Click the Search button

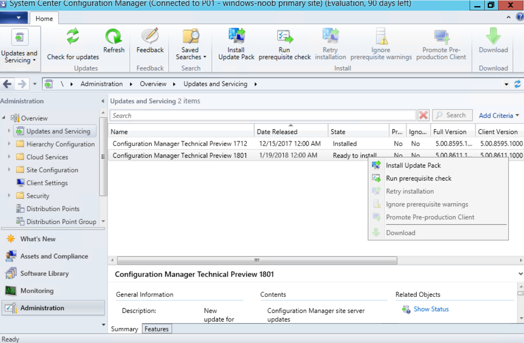(451, 115)
